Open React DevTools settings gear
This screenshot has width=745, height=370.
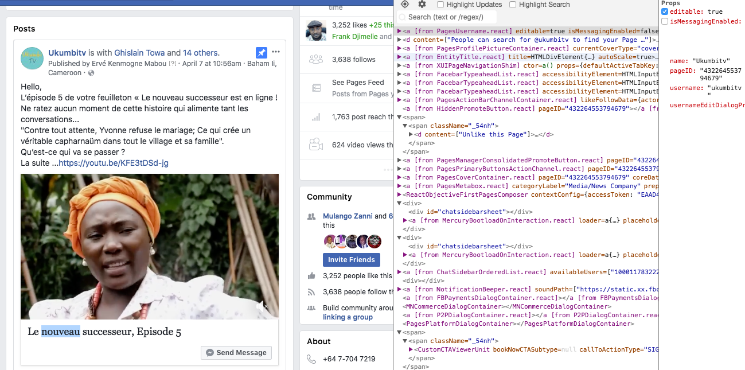coord(420,5)
